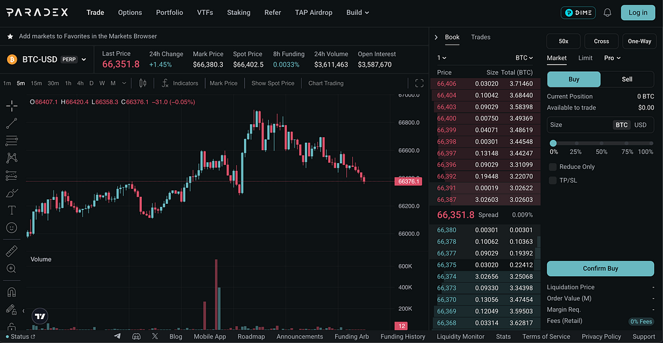Open the Discord link in footer
Image resolution: width=663 pixels, height=343 pixels.
click(136, 337)
